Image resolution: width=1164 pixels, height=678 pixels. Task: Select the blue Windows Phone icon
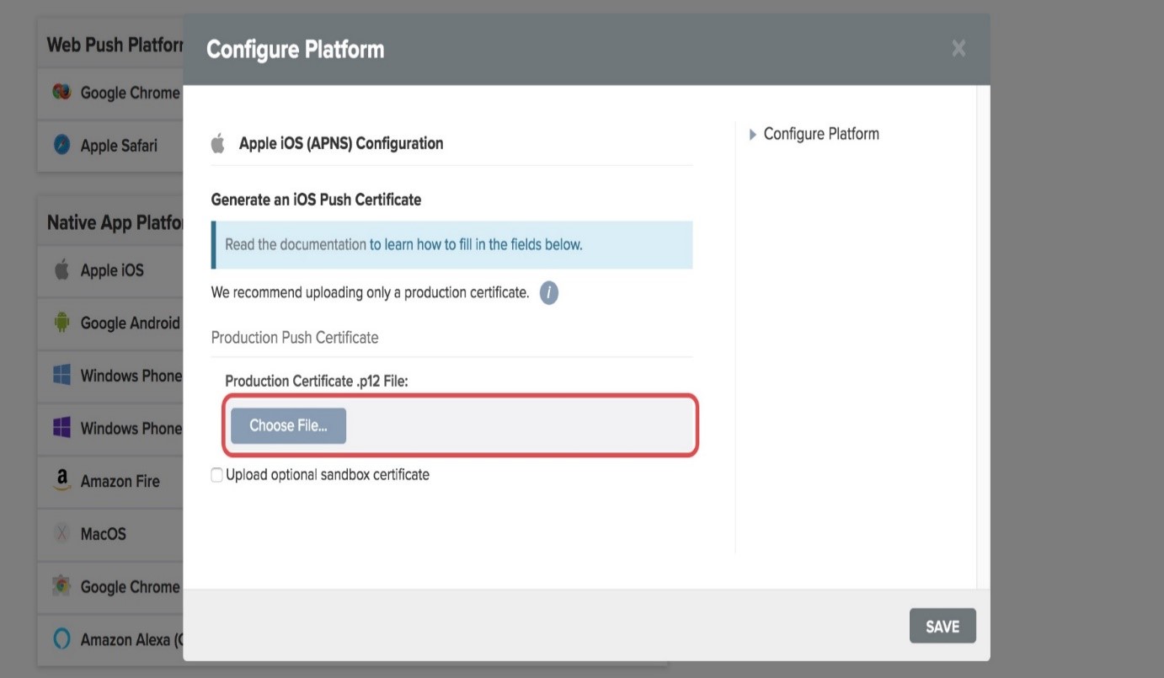point(61,375)
